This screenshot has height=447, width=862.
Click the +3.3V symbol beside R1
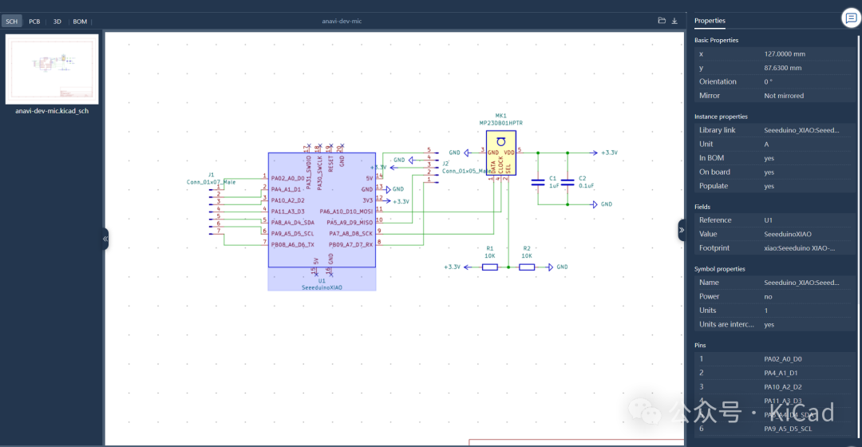point(458,267)
